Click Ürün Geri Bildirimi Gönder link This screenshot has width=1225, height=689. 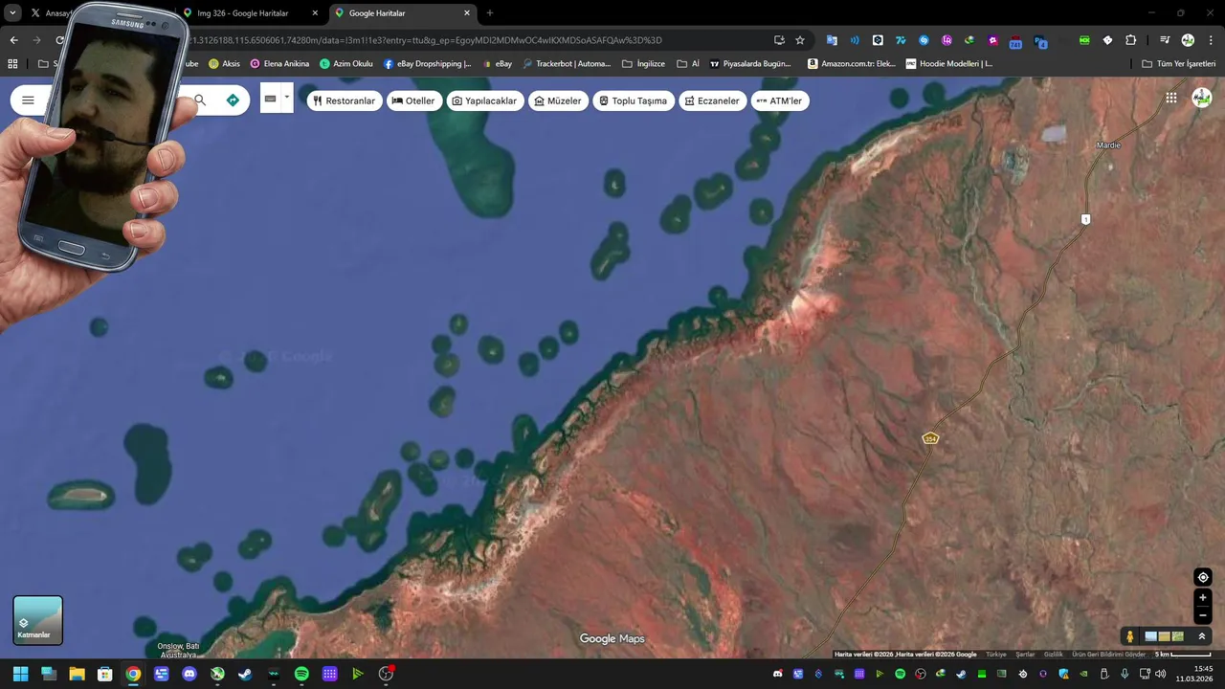[x=1108, y=655]
